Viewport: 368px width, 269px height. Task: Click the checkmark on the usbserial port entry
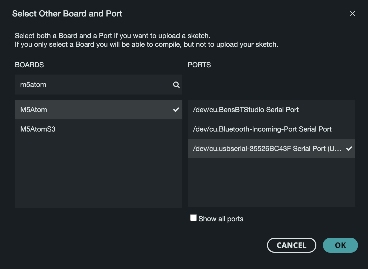pos(349,149)
